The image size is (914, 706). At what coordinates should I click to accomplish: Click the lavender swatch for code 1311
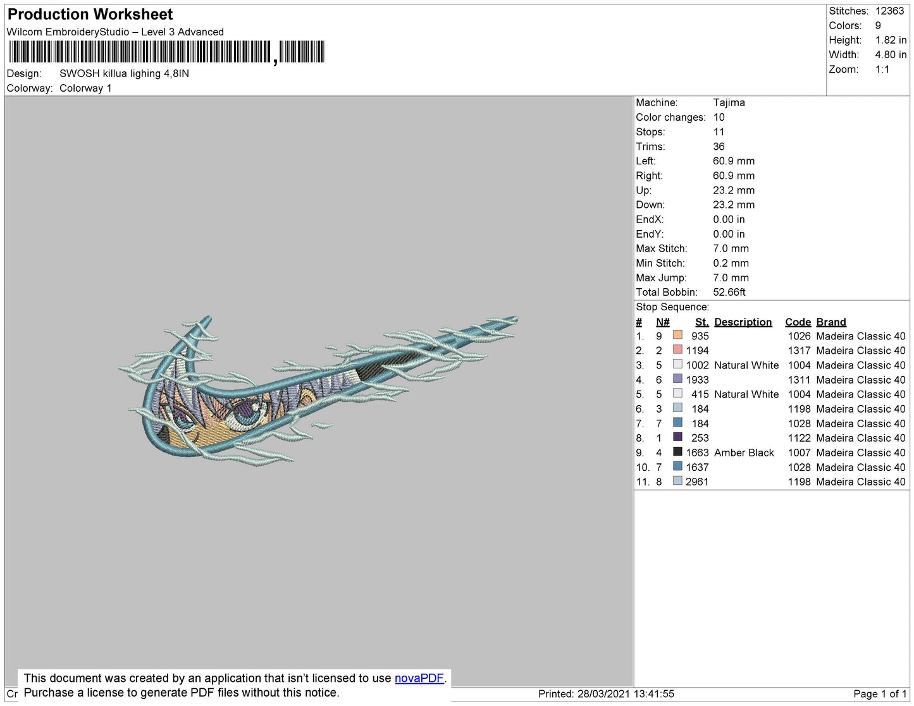pyautogui.click(x=677, y=379)
